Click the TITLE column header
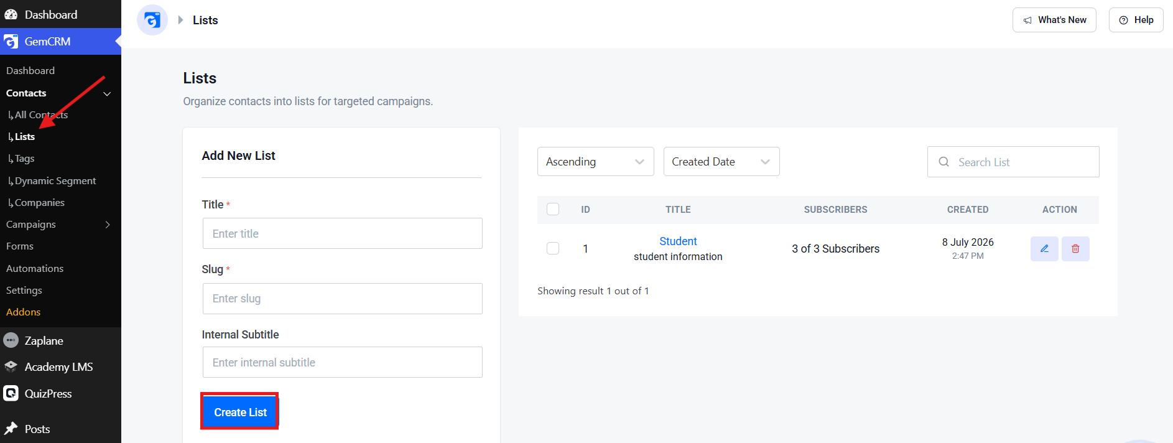 tap(678, 210)
